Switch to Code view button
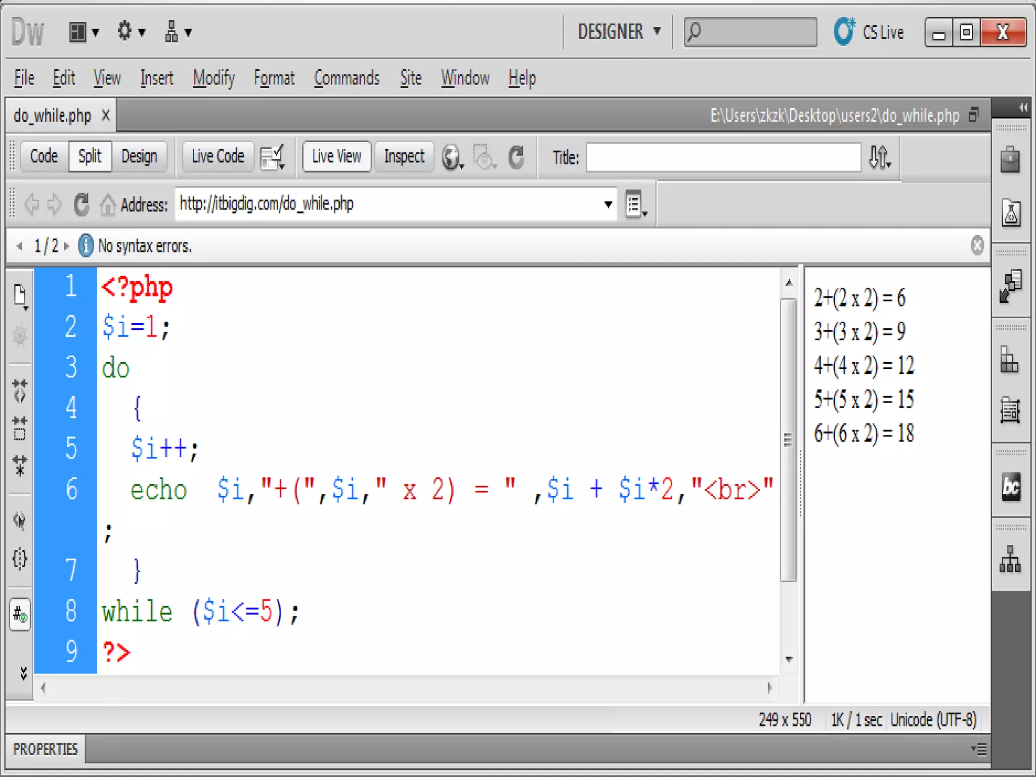 click(x=44, y=157)
